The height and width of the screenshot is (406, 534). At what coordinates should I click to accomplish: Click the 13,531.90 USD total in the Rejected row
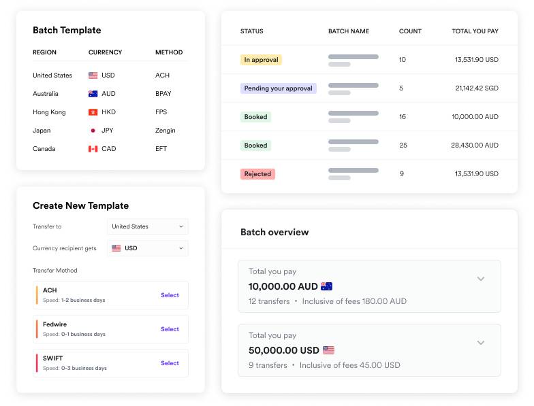click(477, 174)
